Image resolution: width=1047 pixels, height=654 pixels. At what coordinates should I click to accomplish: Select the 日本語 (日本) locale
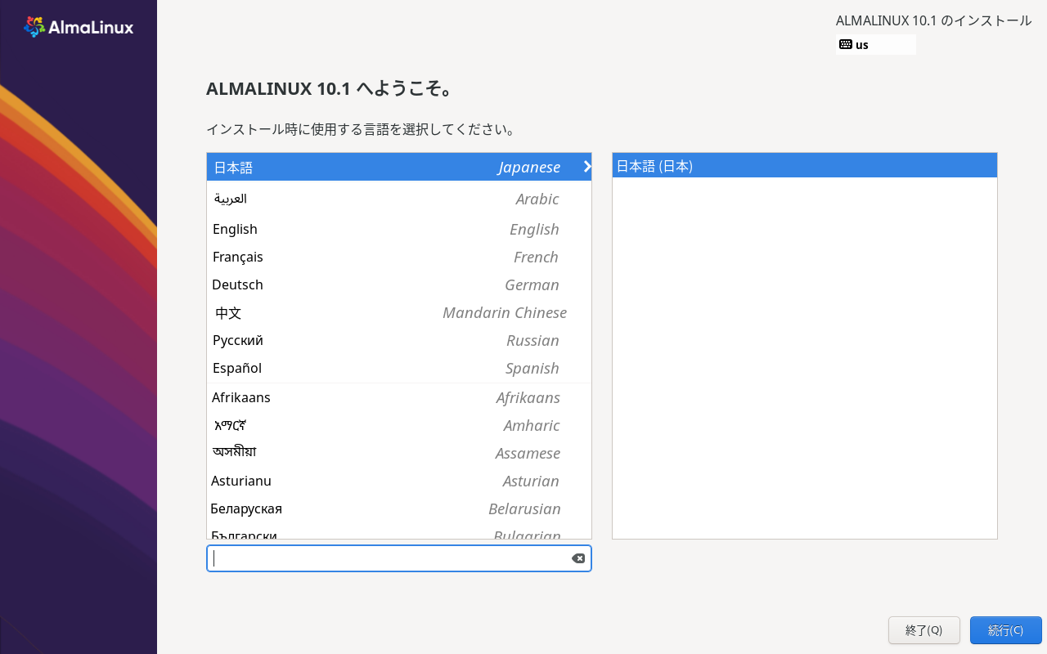(x=804, y=166)
